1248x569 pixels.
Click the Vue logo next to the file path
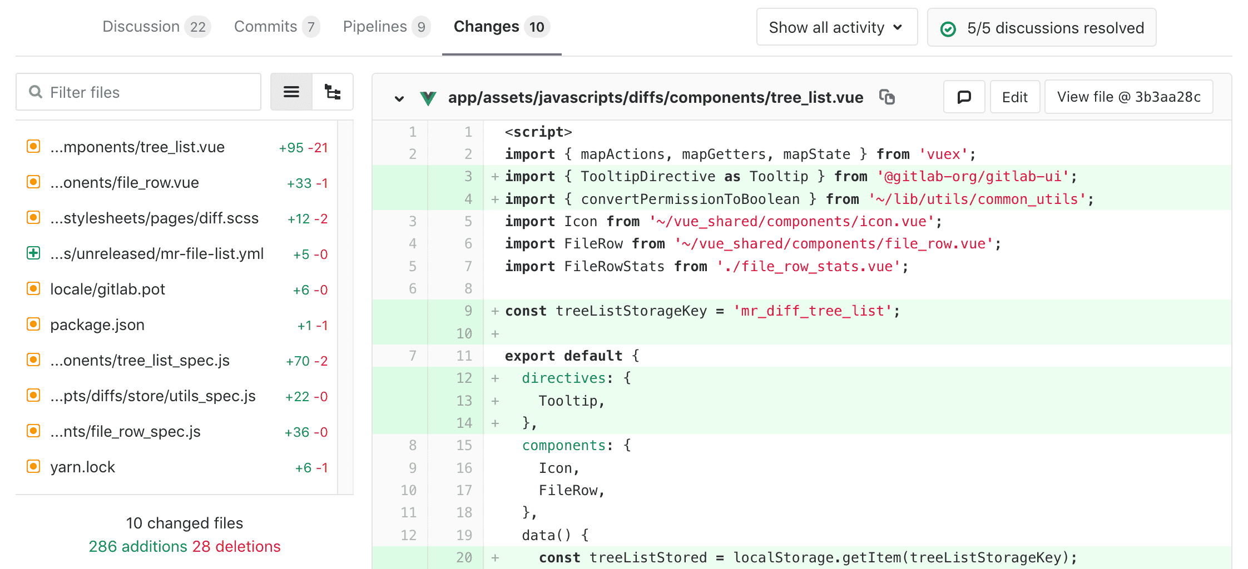point(429,97)
